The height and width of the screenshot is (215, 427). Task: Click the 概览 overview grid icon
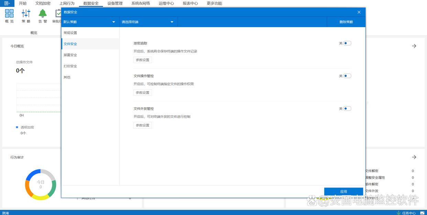tap(9, 14)
